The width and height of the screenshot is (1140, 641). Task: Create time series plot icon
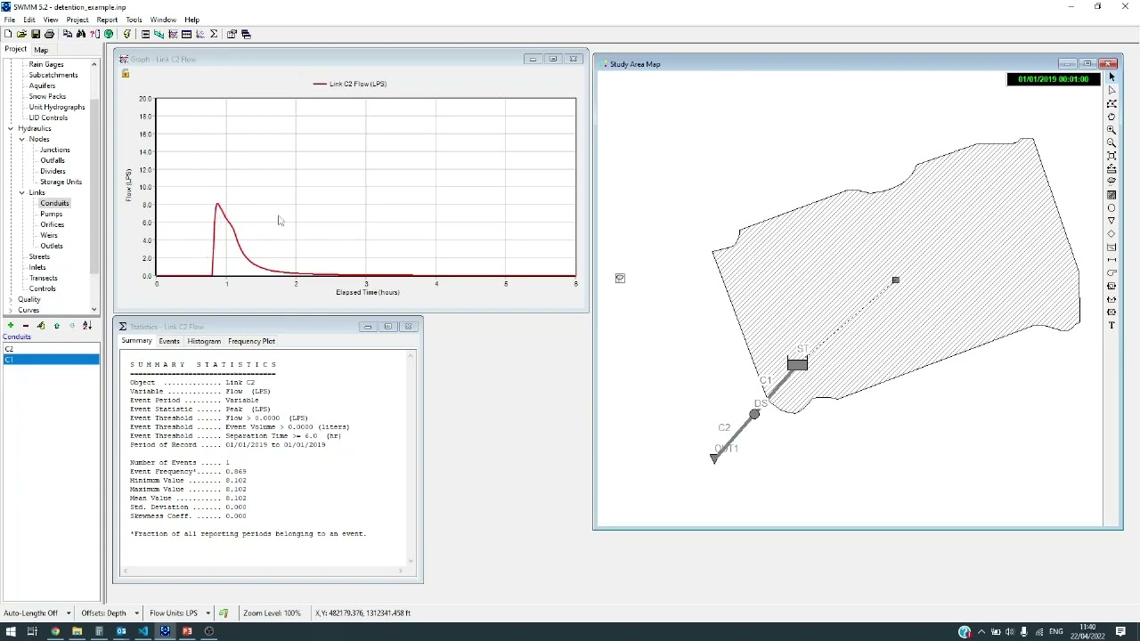click(x=173, y=34)
